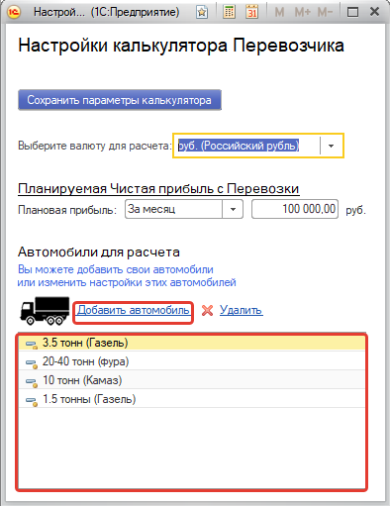Image resolution: width=390 pixels, height=506 pixels.
Task: Focus the currency field showing Российский рубль
Action: click(x=246, y=146)
